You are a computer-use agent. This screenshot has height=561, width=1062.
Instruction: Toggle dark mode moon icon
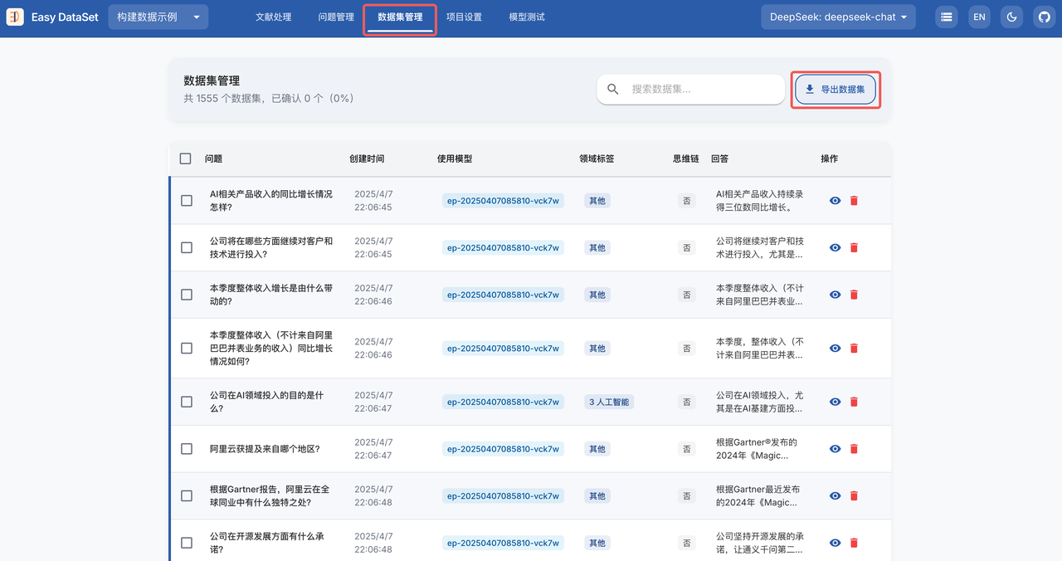click(x=1011, y=17)
